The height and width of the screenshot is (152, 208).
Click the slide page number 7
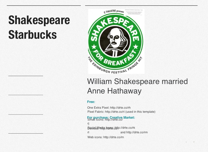194,142
